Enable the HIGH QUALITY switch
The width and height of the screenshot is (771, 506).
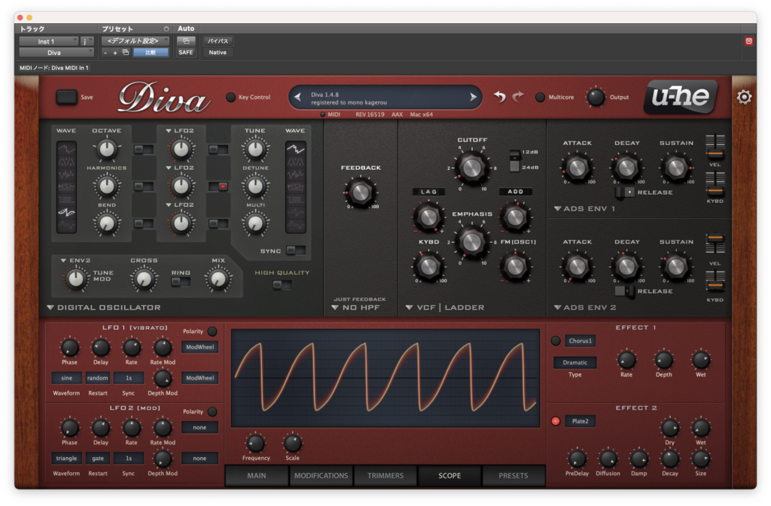[x=282, y=285]
